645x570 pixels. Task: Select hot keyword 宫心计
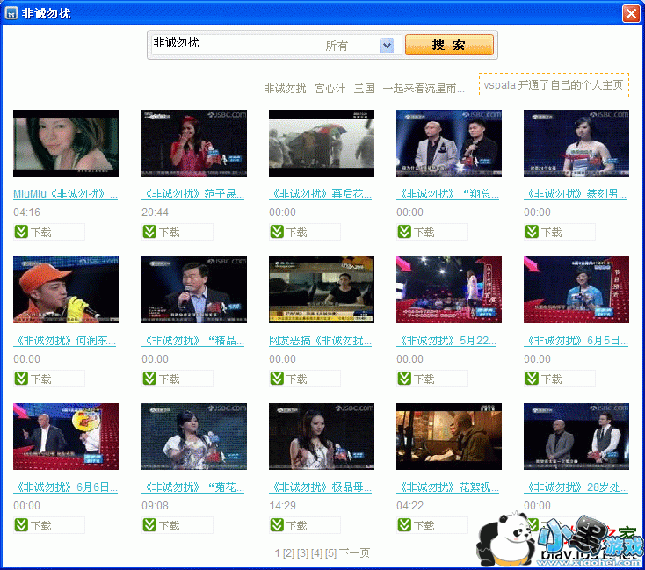tap(330, 89)
